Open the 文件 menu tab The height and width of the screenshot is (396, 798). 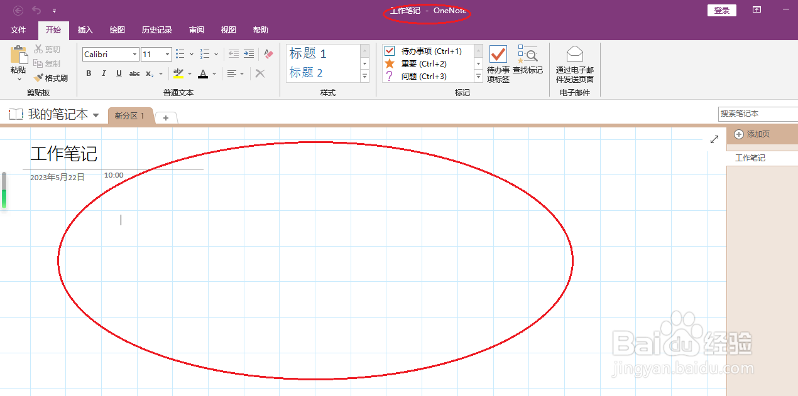[18, 29]
